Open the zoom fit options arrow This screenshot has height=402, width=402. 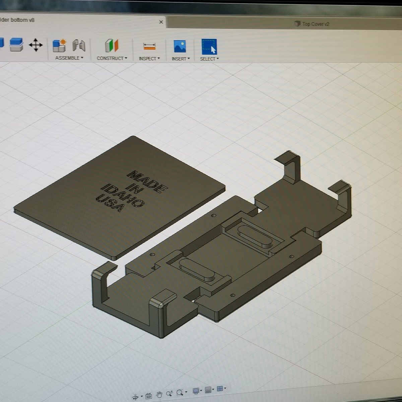click(x=186, y=392)
